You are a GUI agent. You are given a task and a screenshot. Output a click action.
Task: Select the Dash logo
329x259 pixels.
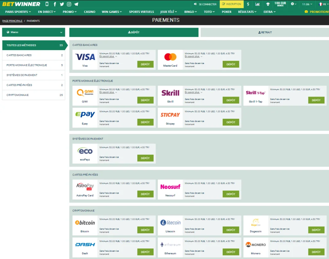pyautogui.click(x=85, y=245)
